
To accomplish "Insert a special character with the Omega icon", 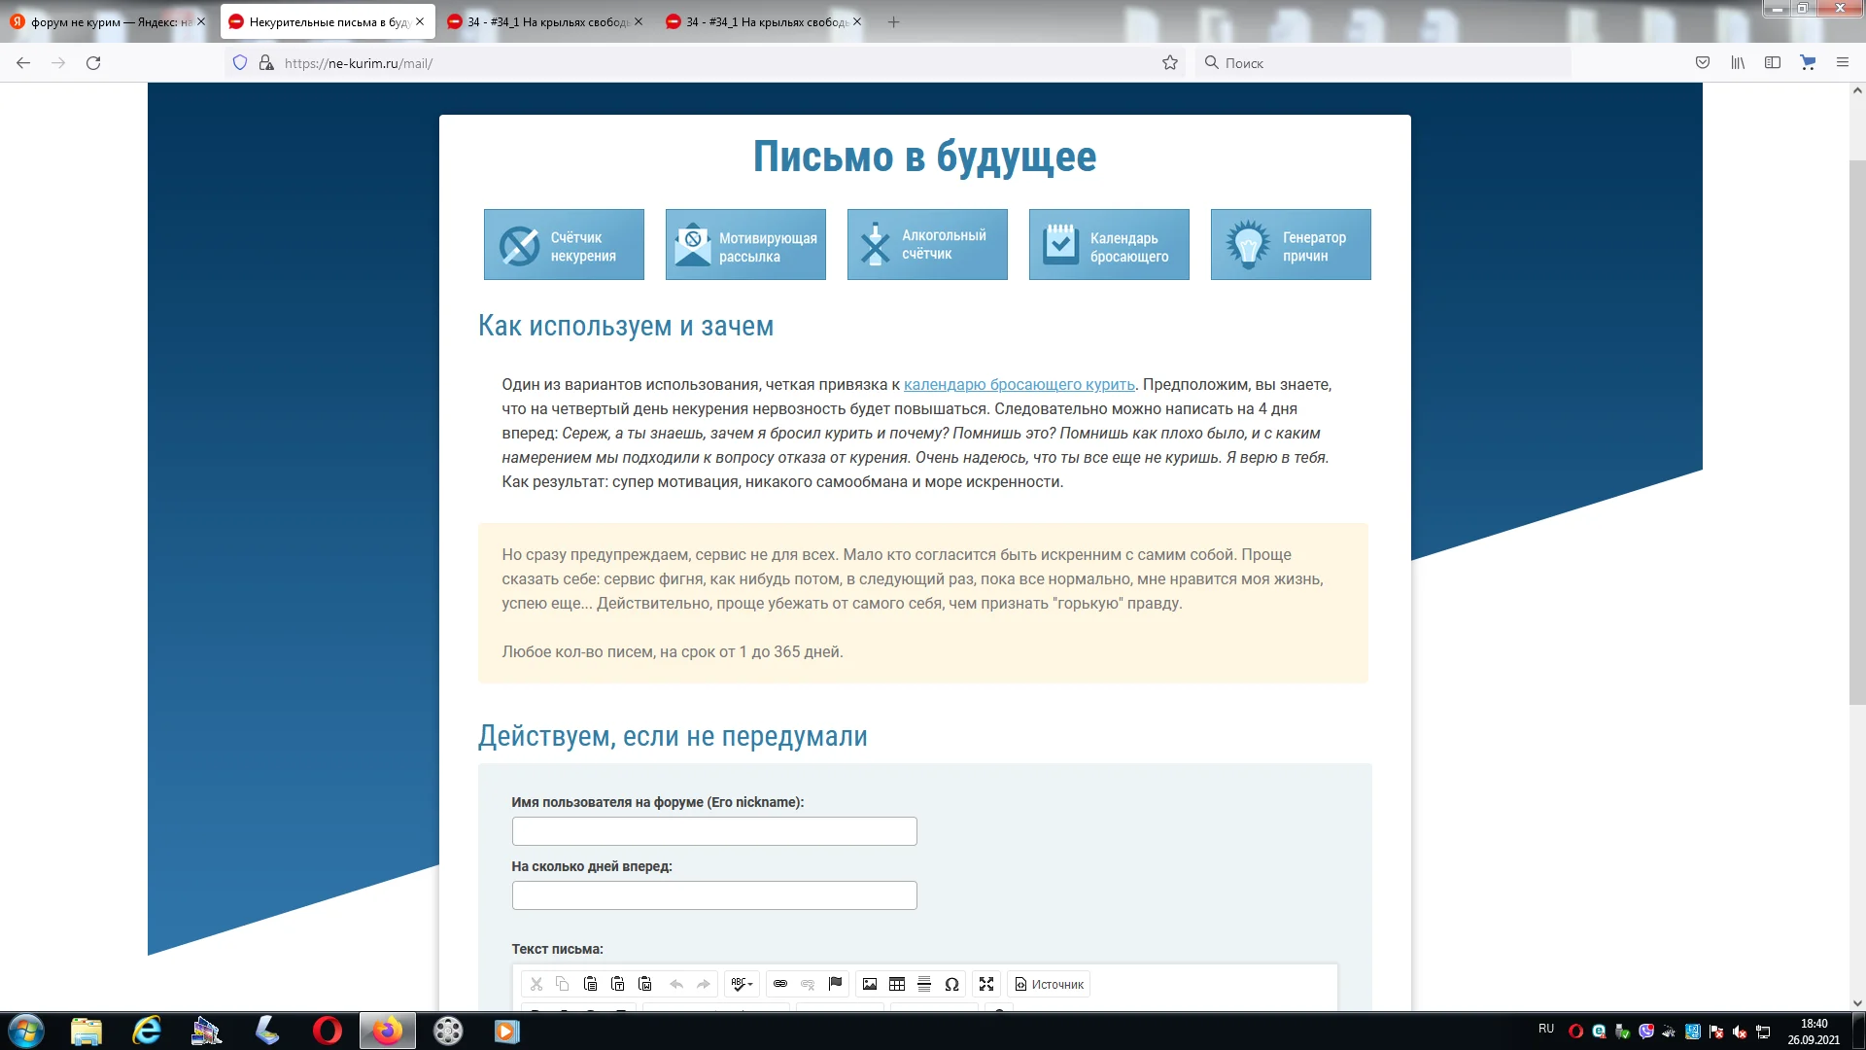I will (951, 984).
